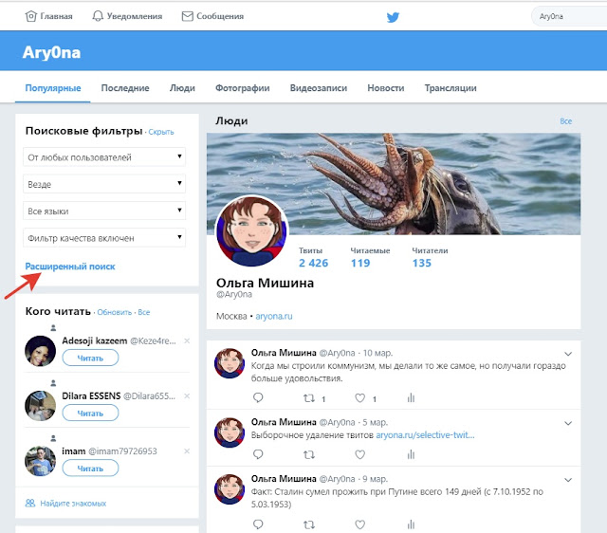Open Сообщения via the envelope icon

point(188,16)
